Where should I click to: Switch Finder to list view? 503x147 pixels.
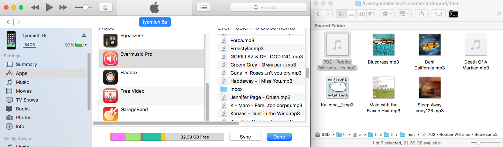click(x=351, y=14)
